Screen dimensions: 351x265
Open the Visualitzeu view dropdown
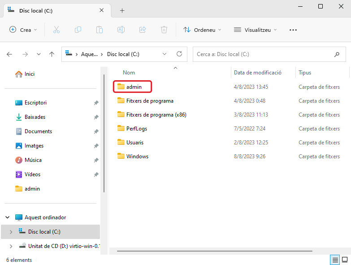tap(256, 30)
